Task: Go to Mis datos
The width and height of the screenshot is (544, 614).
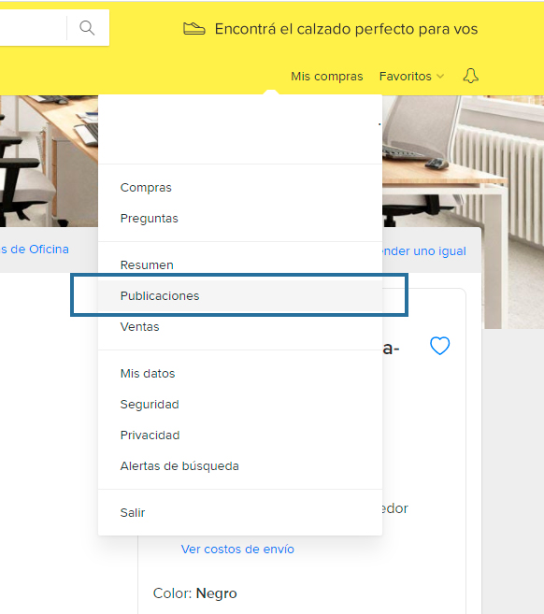Action: click(240, 373)
